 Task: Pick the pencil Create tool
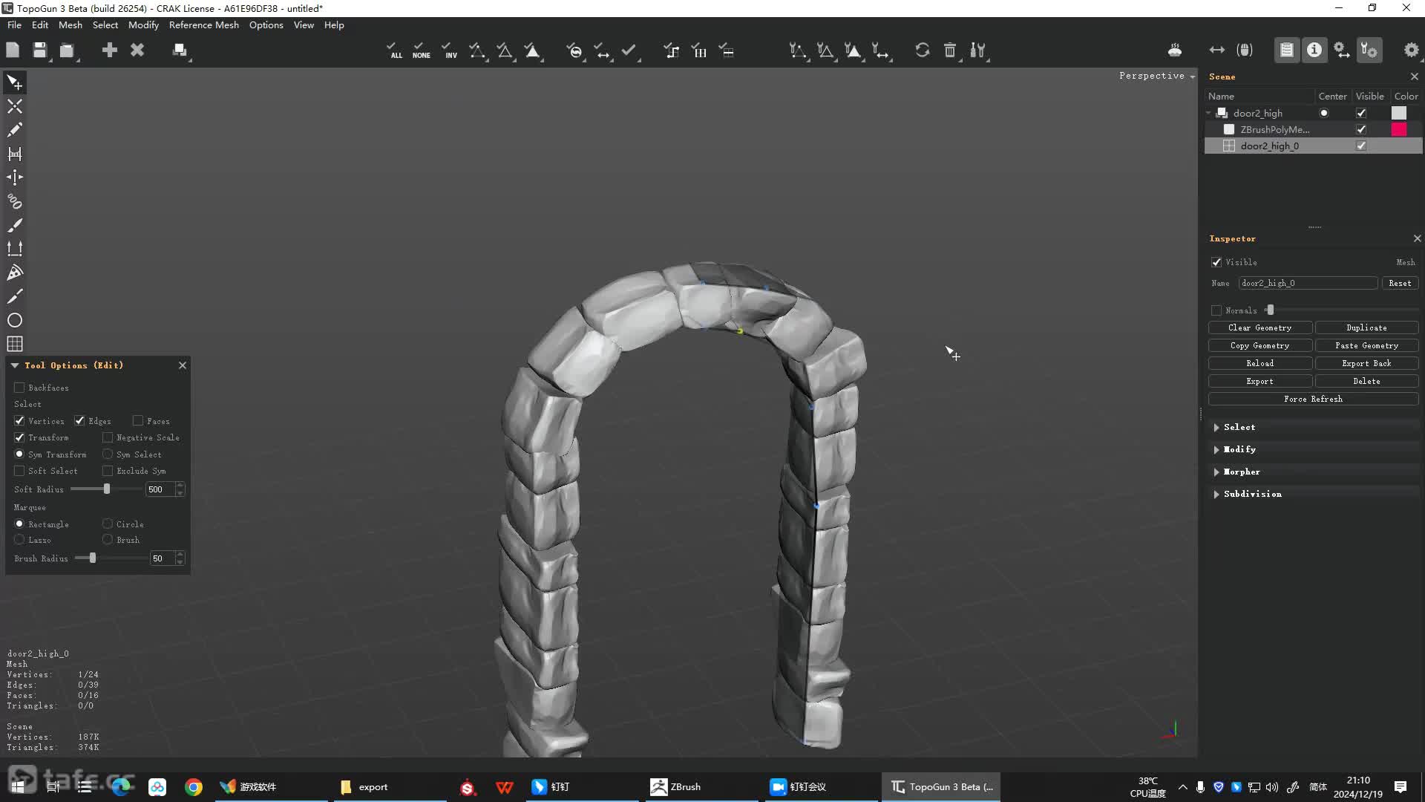[x=15, y=130]
